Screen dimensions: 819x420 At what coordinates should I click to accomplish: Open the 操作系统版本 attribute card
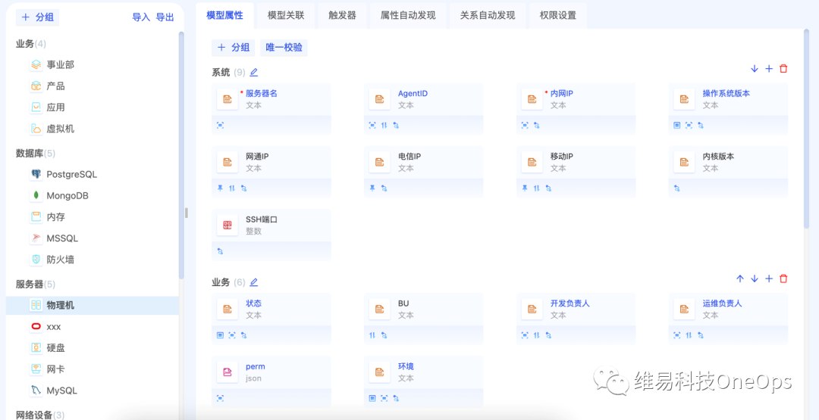tap(728, 109)
